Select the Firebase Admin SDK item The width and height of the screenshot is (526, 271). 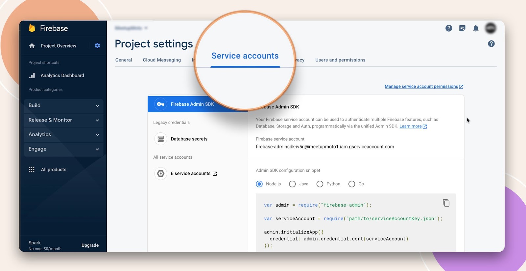tap(198, 104)
